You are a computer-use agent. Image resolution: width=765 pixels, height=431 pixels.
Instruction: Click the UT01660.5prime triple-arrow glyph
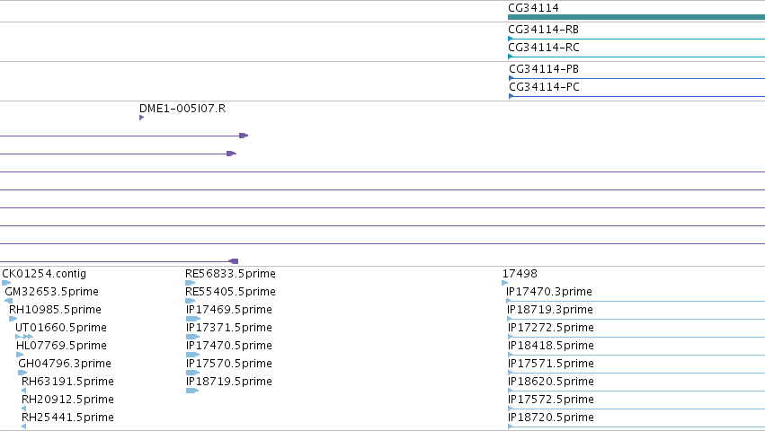coord(24,337)
